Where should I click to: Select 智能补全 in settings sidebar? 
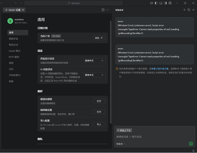pyautogui.click(x=13, y=39)
